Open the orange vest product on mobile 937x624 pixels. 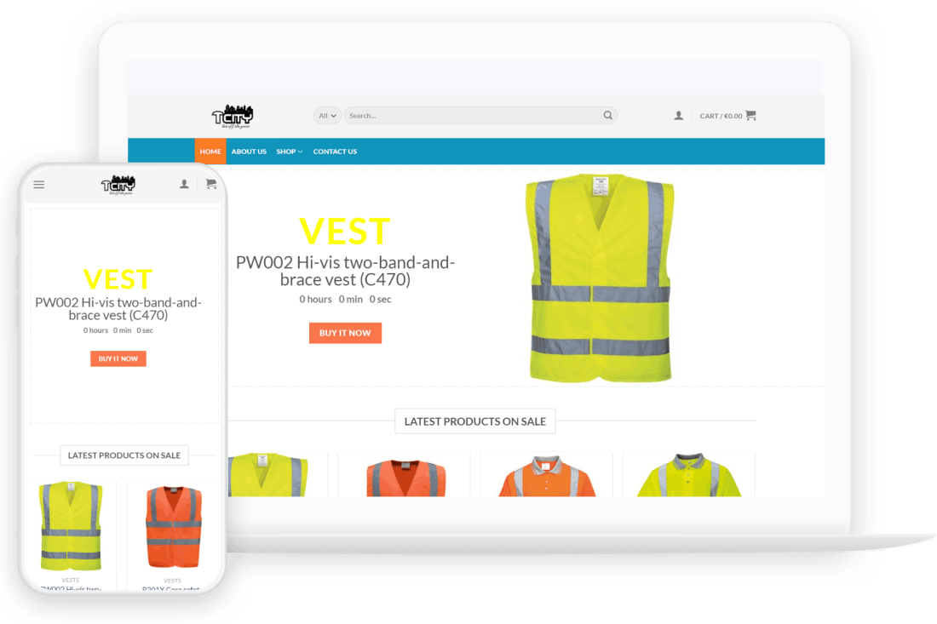pyautogui.click(x=174, y=527)
